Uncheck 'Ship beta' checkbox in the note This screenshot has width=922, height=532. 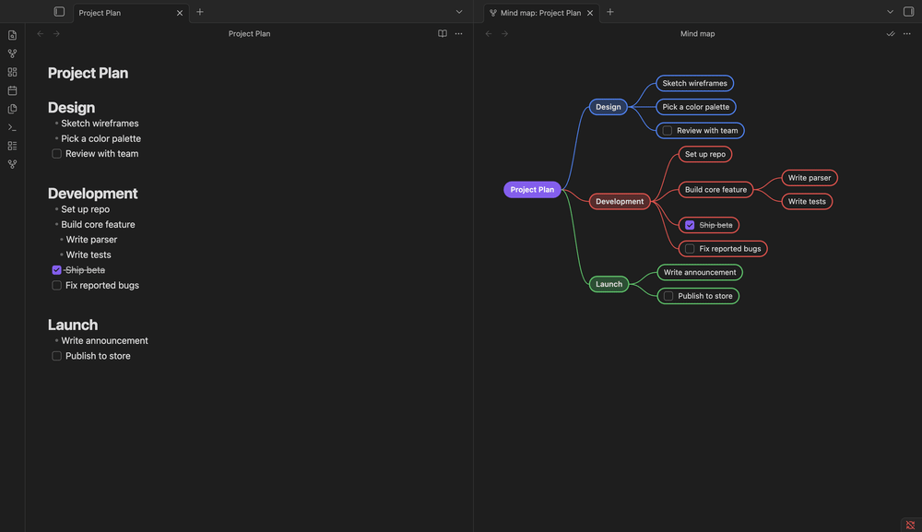pos(56,270)
